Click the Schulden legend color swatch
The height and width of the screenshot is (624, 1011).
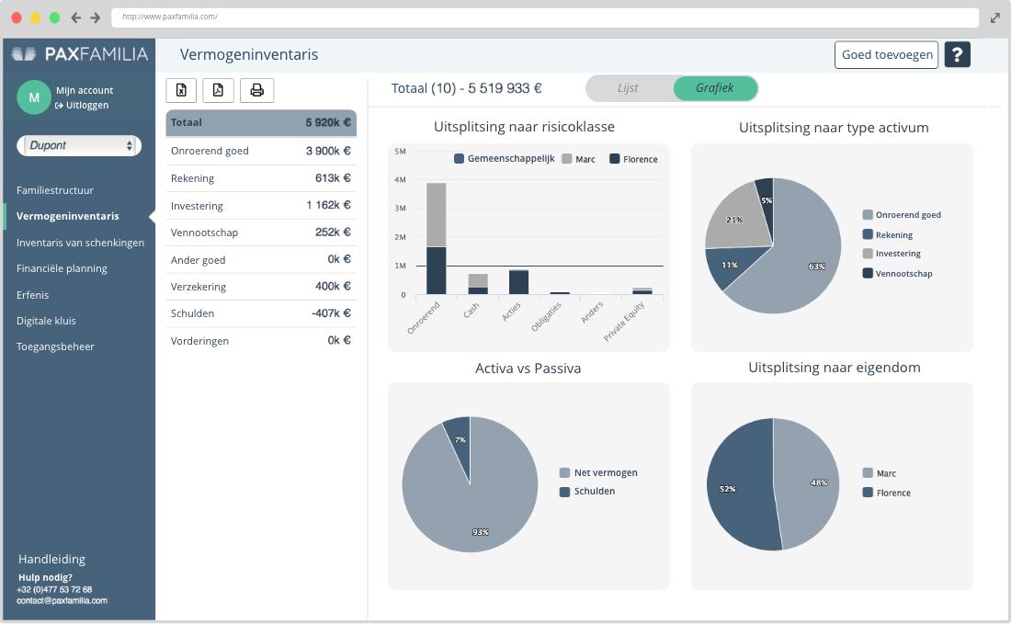(x=564, y=492)
